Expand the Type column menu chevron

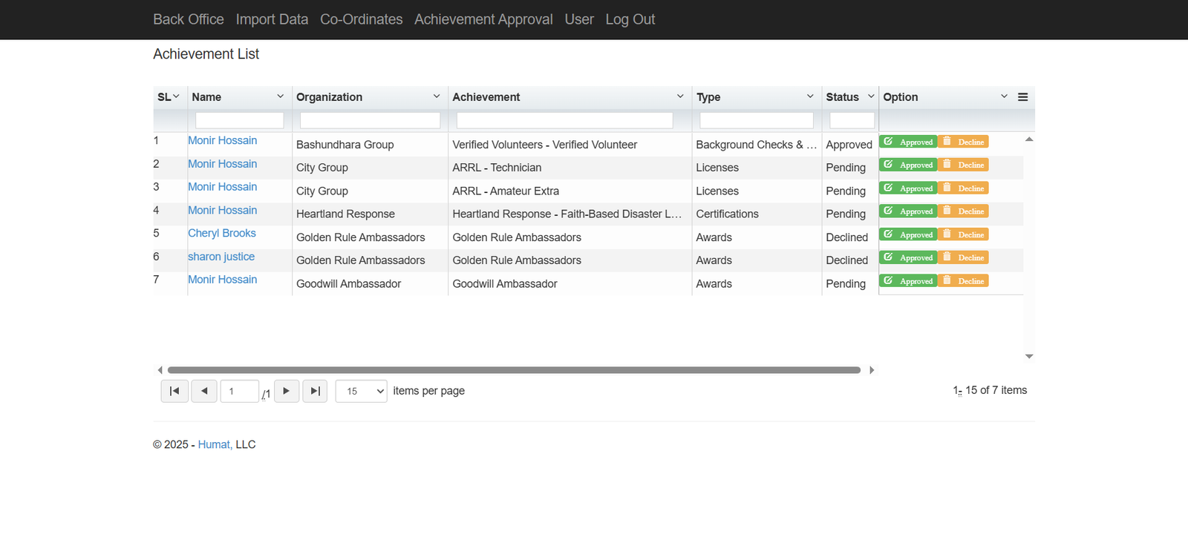click(810, 96)
